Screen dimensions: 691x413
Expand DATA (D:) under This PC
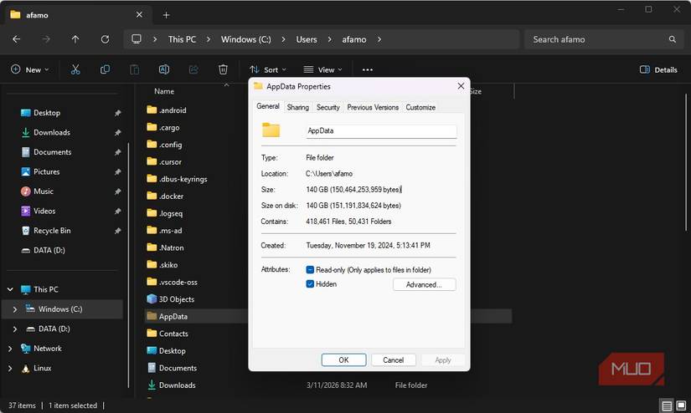(x=15, y=329)
